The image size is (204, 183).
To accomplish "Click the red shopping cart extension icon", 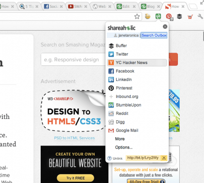I will (190, 16).
